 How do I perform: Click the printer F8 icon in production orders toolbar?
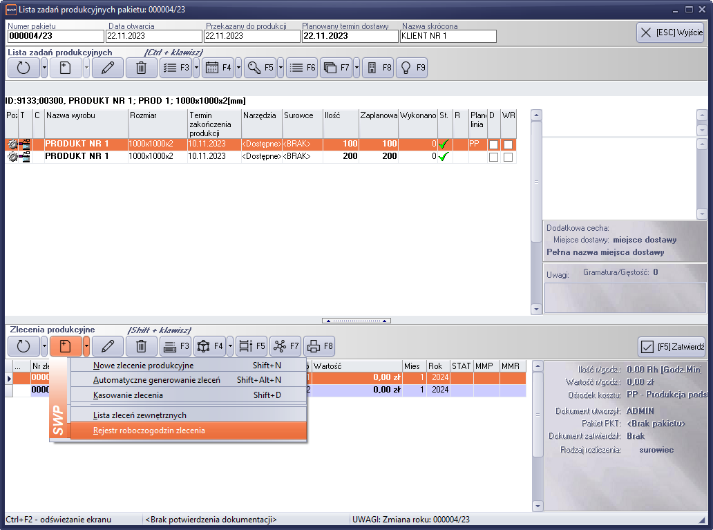pyautogui.click(x=319, y=346)
